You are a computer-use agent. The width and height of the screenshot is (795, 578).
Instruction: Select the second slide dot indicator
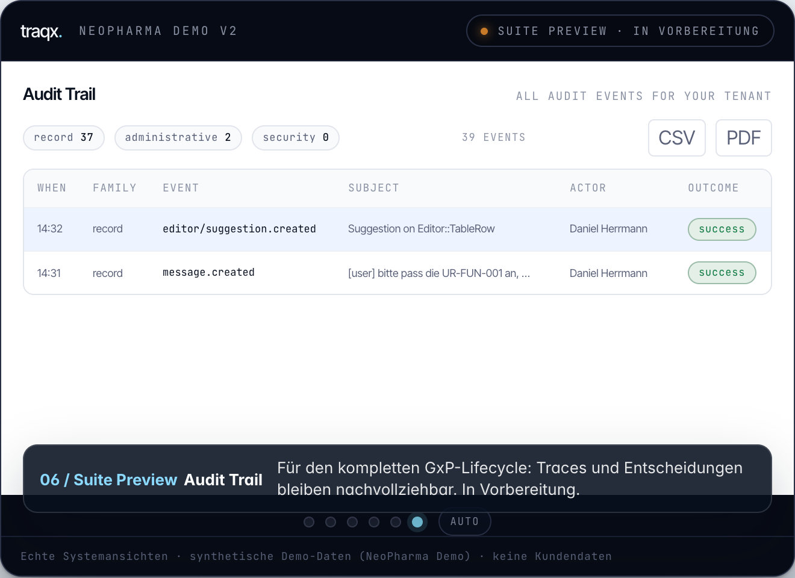point(331,522)
